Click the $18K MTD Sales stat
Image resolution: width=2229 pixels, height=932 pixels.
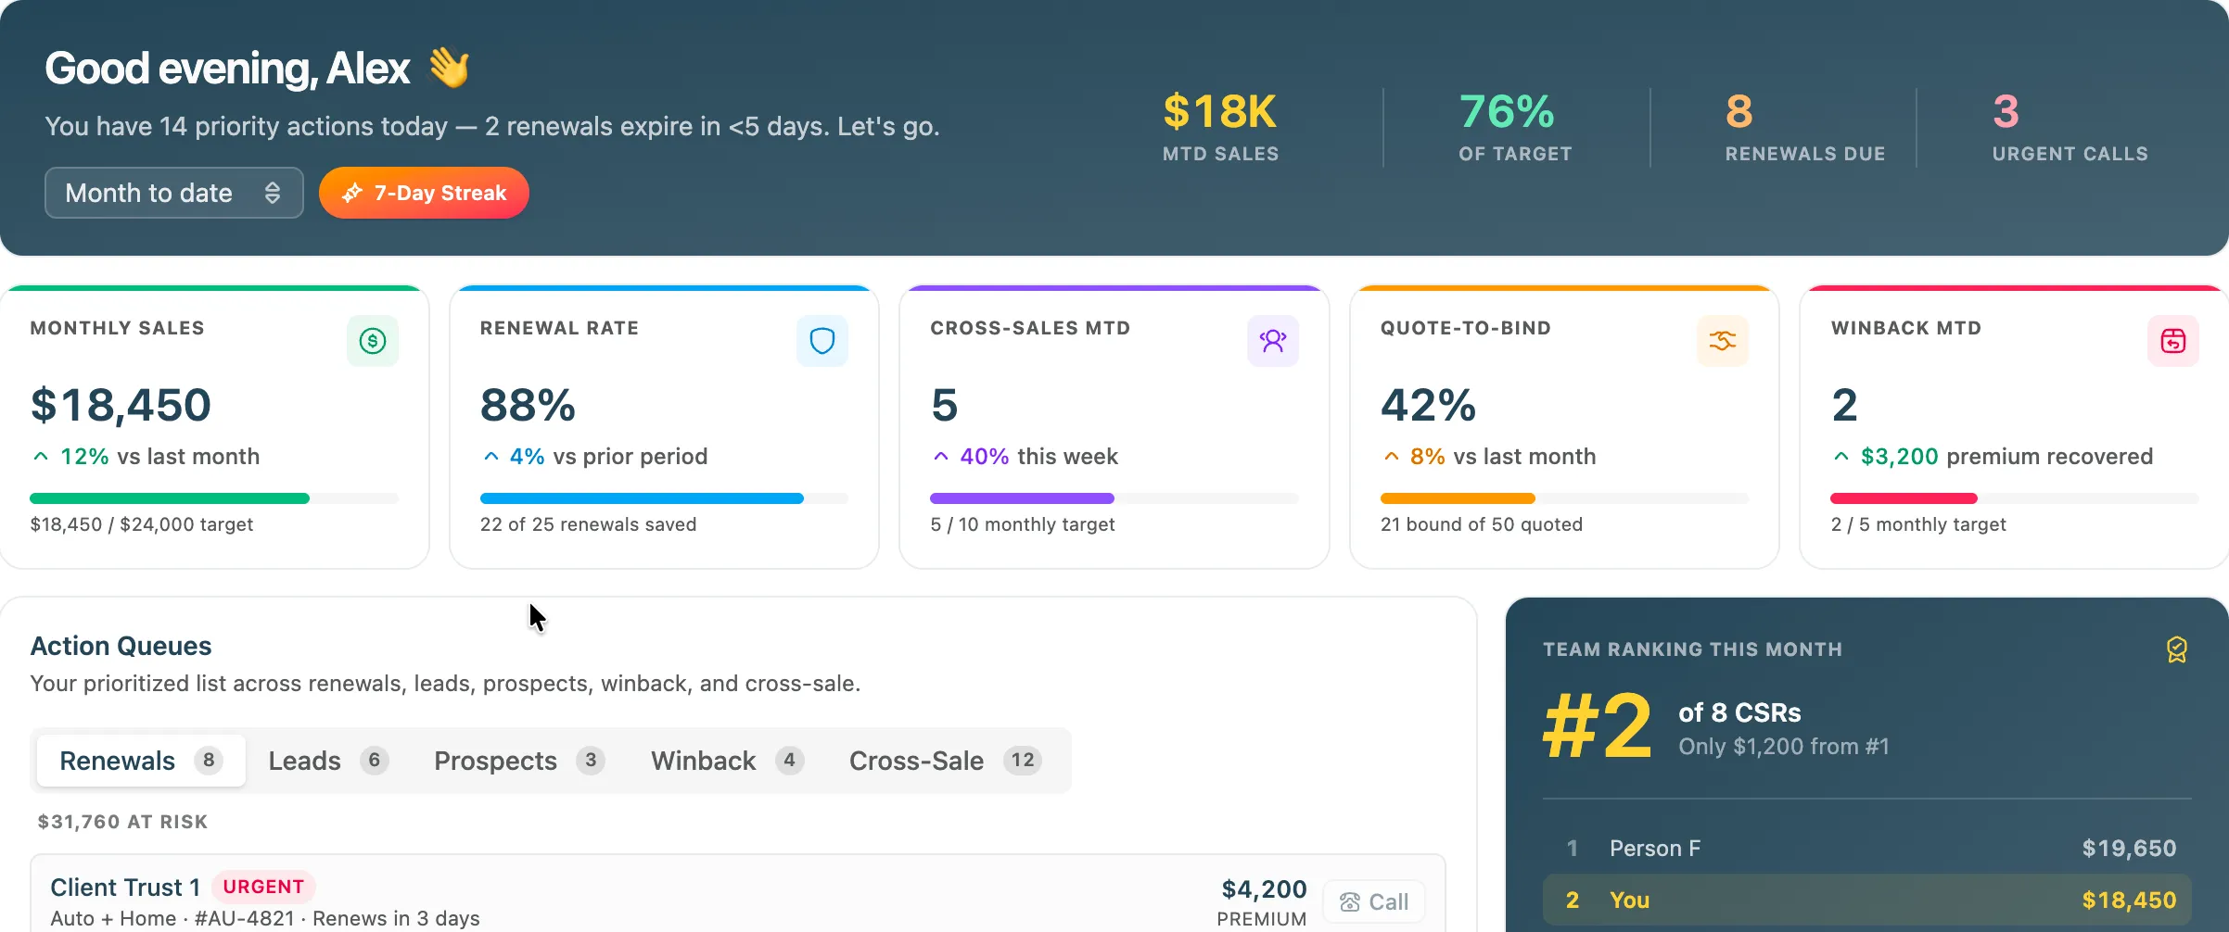point(1220,128)
